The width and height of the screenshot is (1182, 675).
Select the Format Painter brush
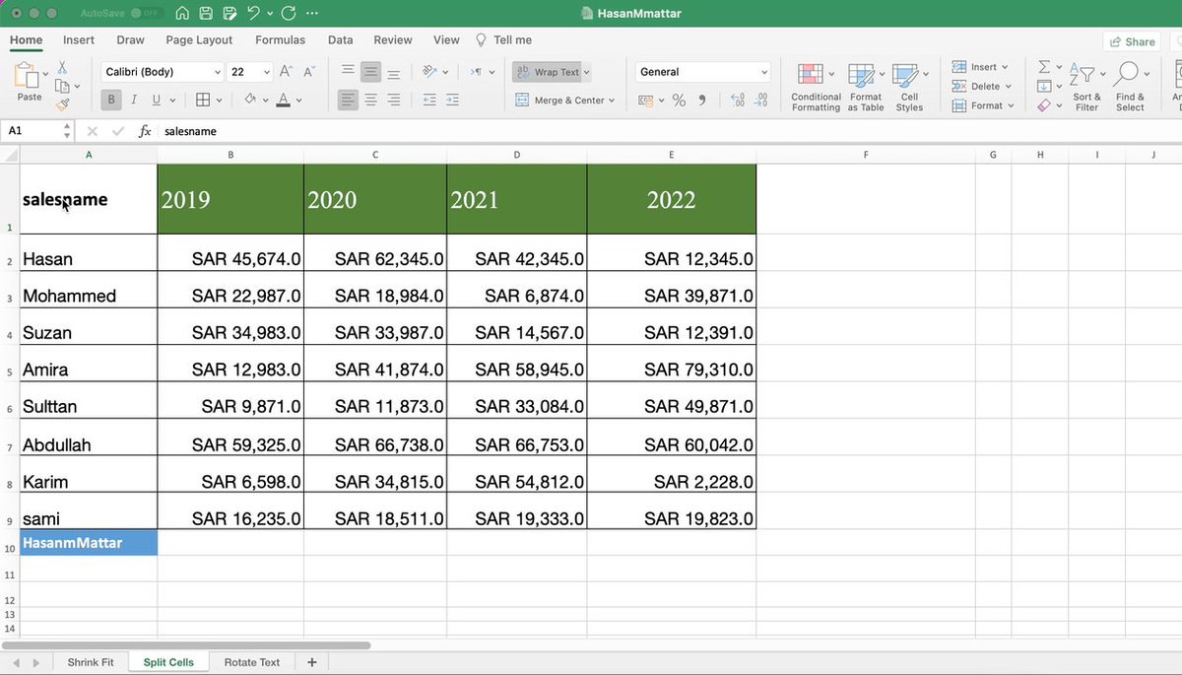(x=62, y=104)
